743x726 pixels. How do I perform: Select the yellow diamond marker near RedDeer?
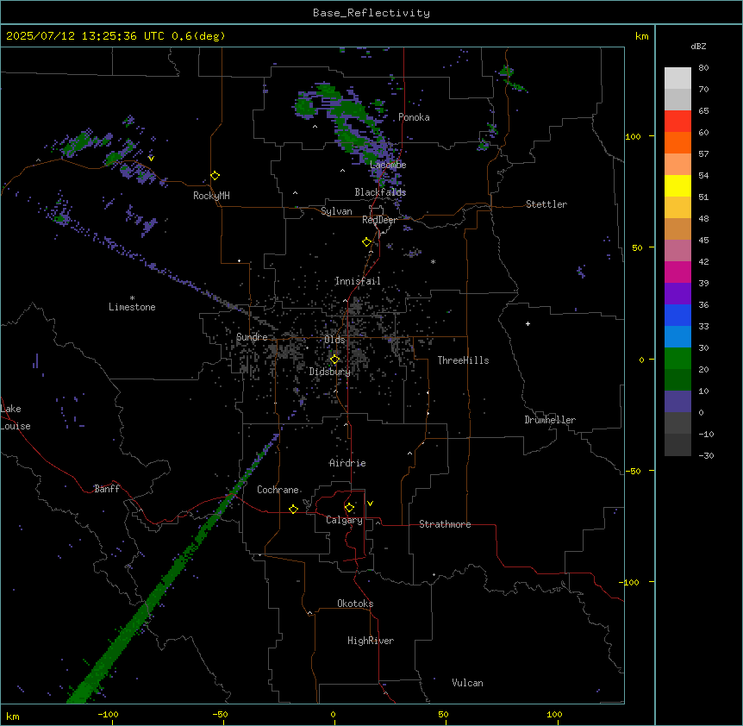(x=367, y=242)
